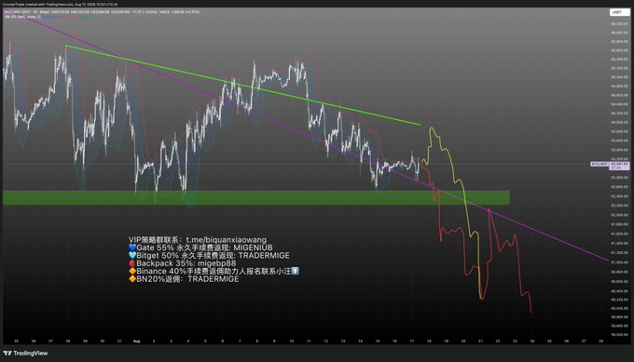Click the 'BN20%返佣: TRADERMIGE' text line
This screenshot has width=634, height=362.
pos(184,279)
